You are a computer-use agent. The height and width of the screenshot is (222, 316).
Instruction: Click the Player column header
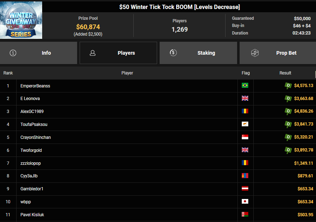point(127,73)
